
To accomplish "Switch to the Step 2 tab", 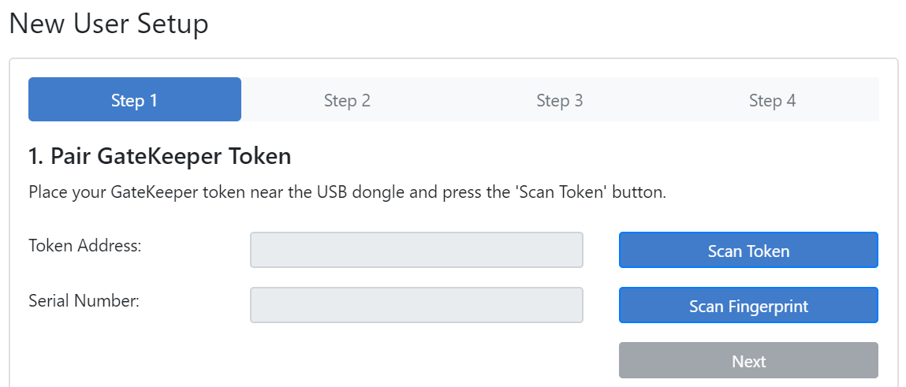I will coord(347,100).
